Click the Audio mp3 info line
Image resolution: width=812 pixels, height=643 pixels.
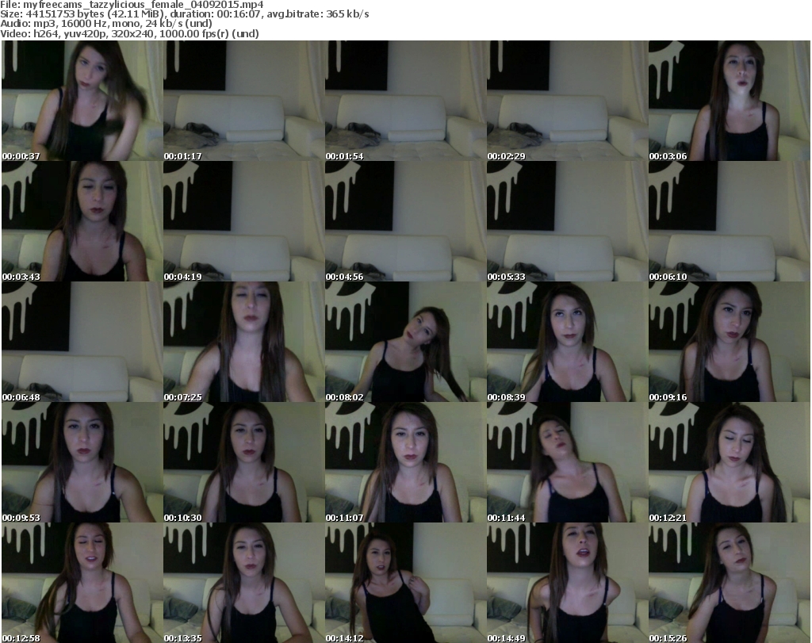tap(106, 24)
